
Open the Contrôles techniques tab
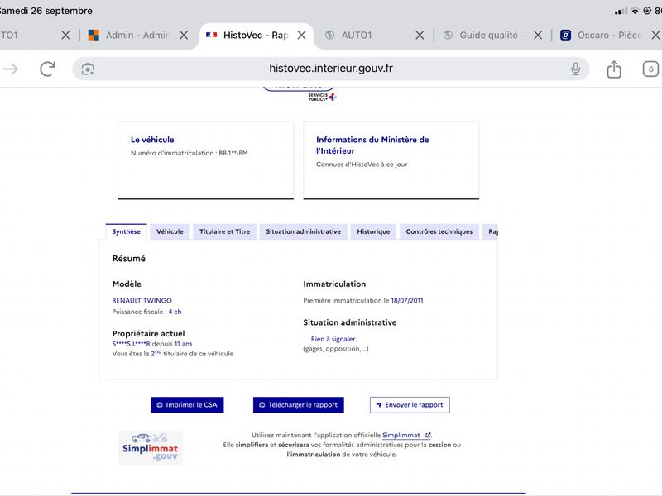click(439, 231)
